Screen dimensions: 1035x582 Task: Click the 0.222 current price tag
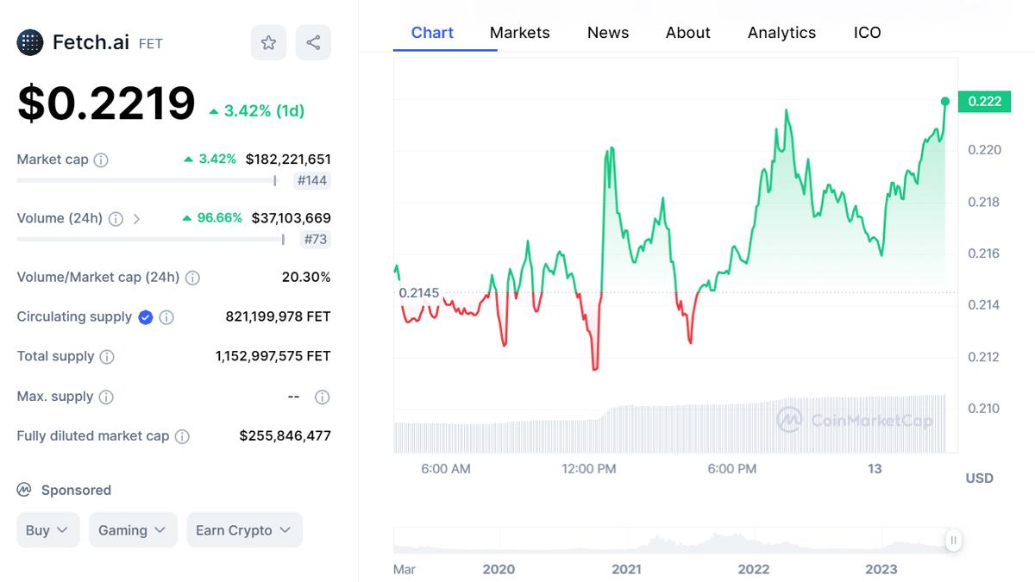[985, 102]
